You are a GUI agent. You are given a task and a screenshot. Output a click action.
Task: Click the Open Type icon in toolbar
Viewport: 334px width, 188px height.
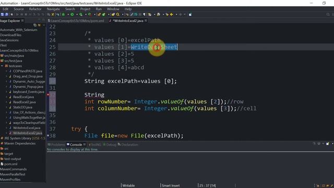113,15
